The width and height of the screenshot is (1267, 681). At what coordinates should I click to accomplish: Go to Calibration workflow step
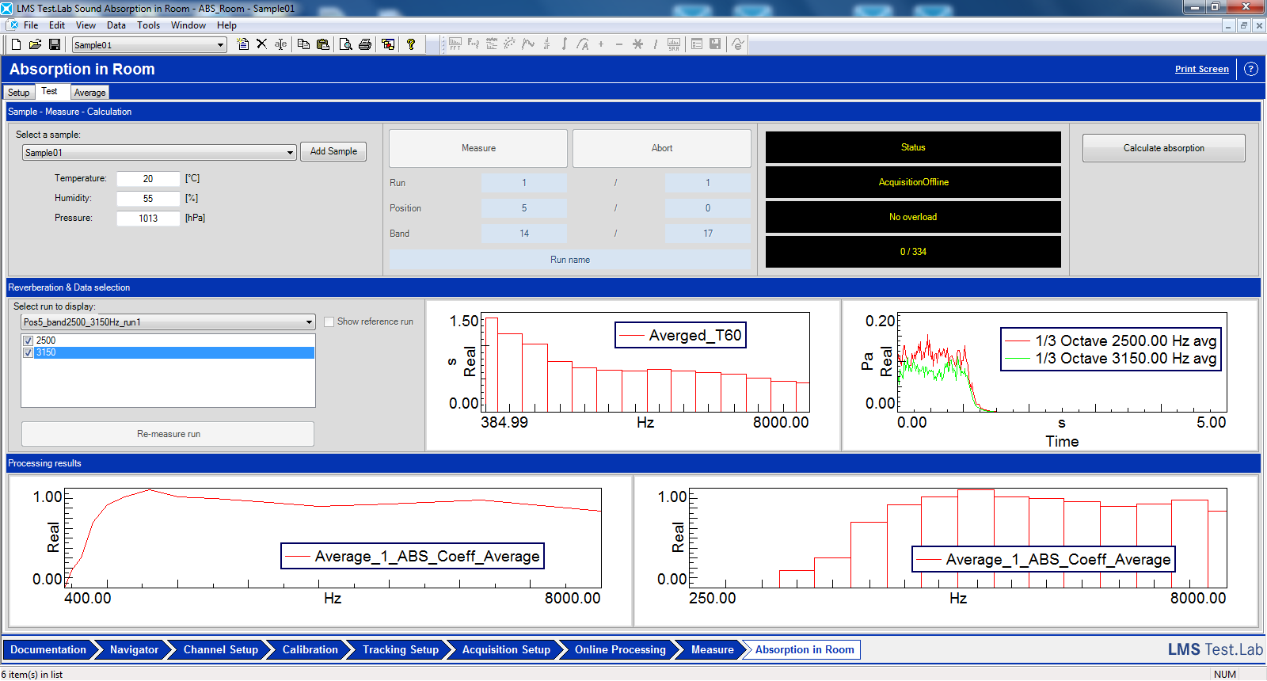coord(310,650)
